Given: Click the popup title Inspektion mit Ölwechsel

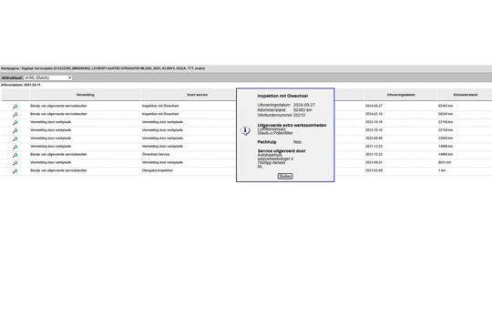Looking at the screenshot, I should (x=282, y=96).
